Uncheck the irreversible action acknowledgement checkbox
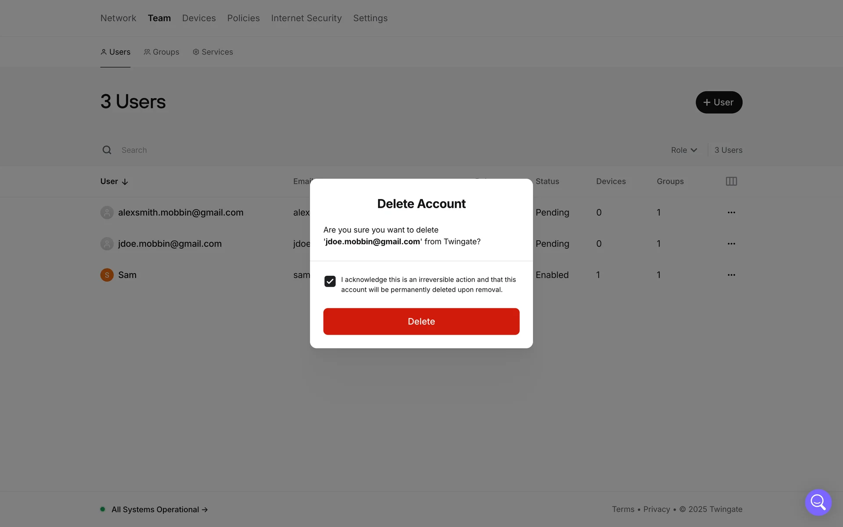 (x=330, y=281)
